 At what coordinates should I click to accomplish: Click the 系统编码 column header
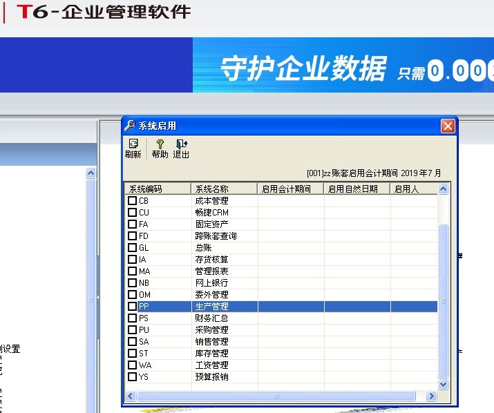click(158, 189)
